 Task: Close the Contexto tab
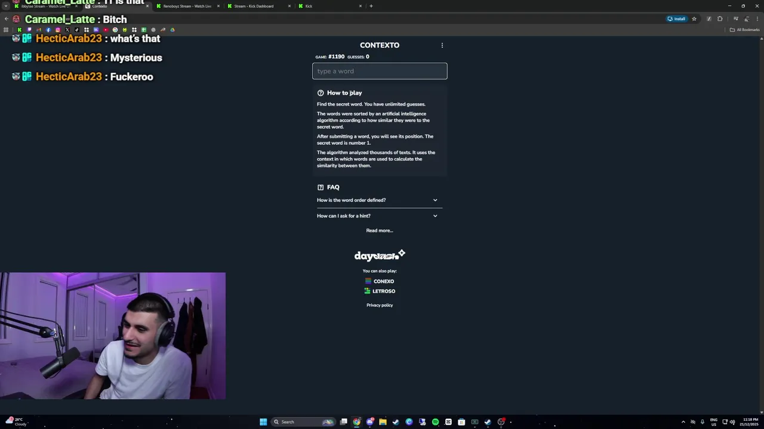pyautogui.click(x=147, y=6)
